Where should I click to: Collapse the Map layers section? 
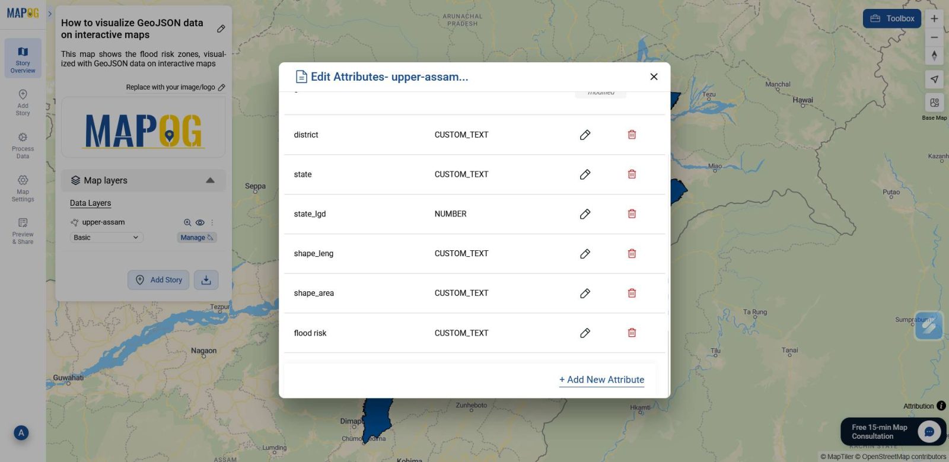[x=210, y=180]
